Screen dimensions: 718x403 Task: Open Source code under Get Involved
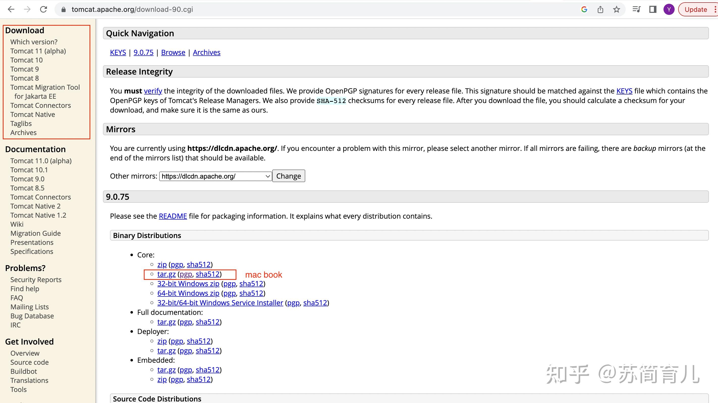point(30,362)
